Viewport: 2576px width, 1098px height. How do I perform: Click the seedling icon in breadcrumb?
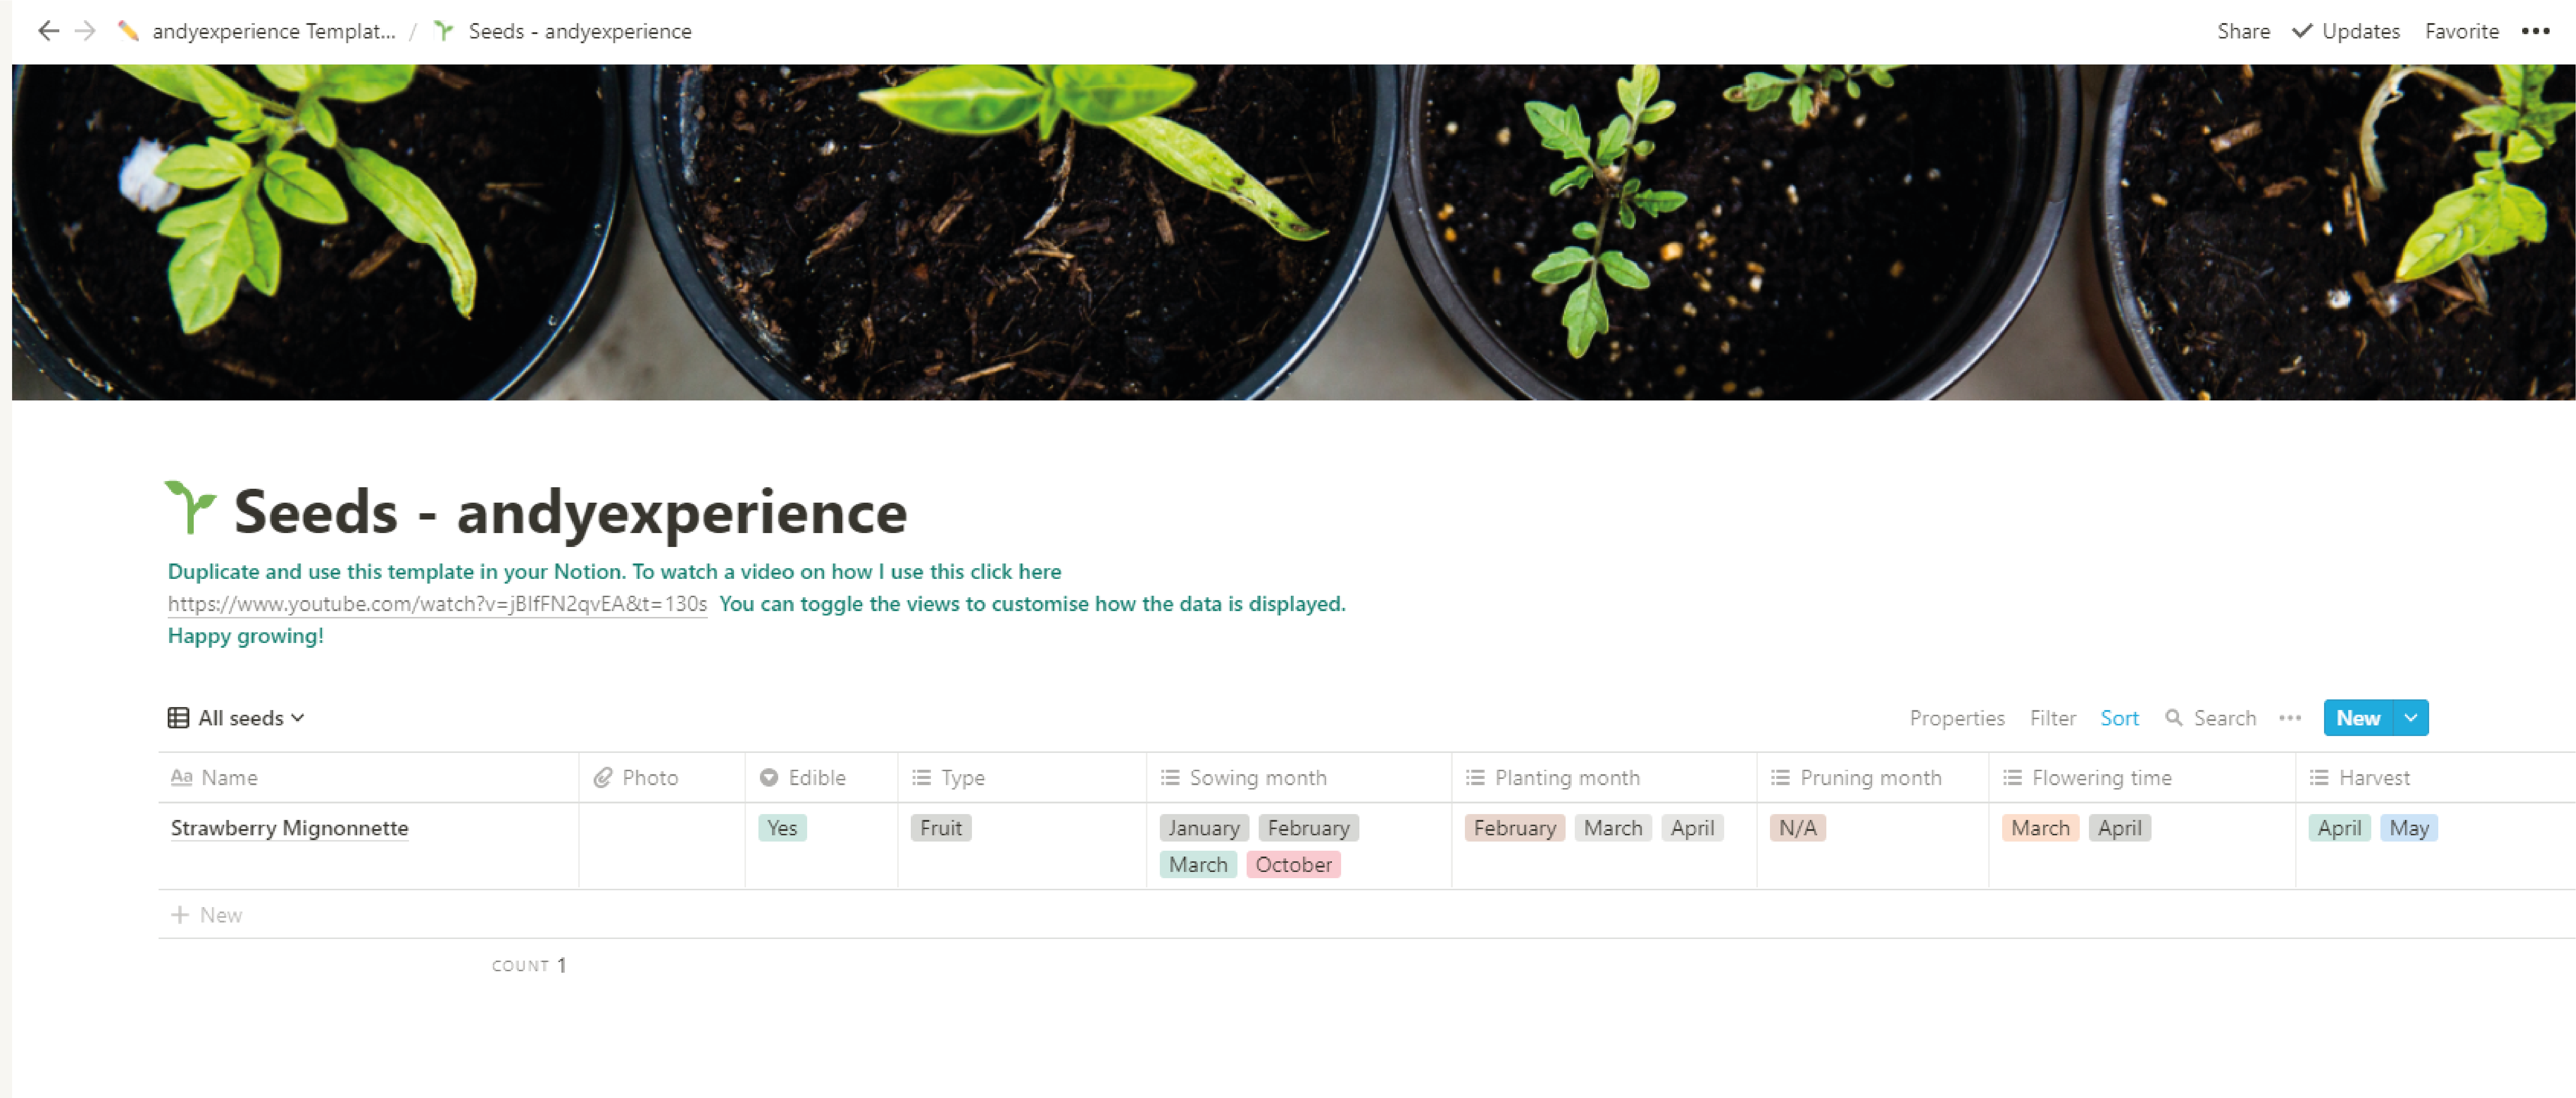[x=444, y=31]
